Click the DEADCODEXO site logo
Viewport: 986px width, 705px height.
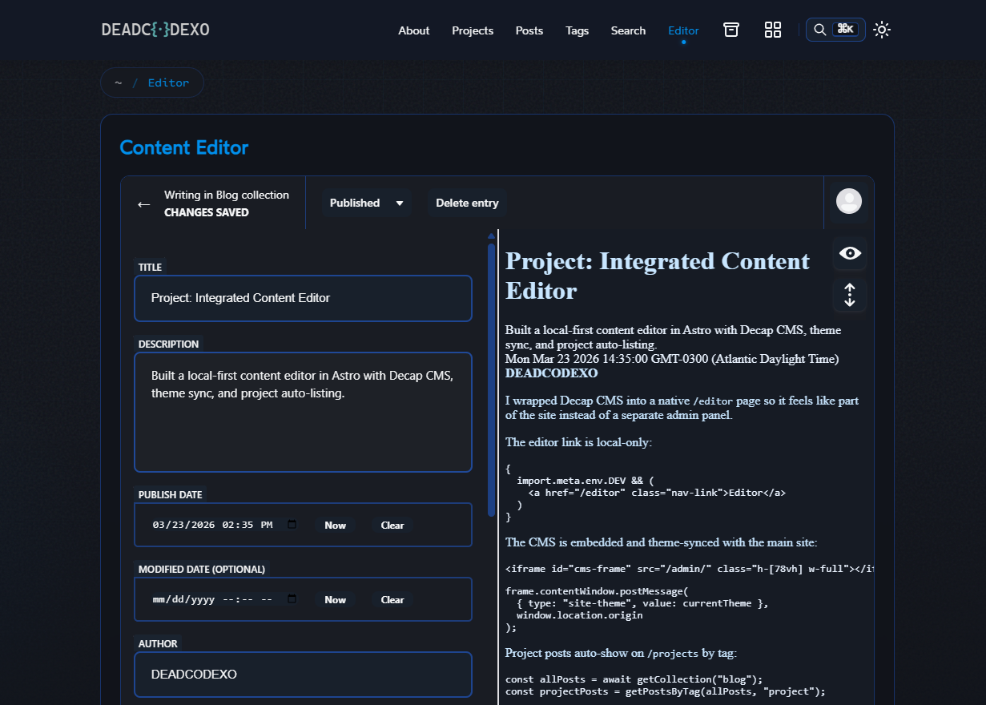click(x=155, y=30)
